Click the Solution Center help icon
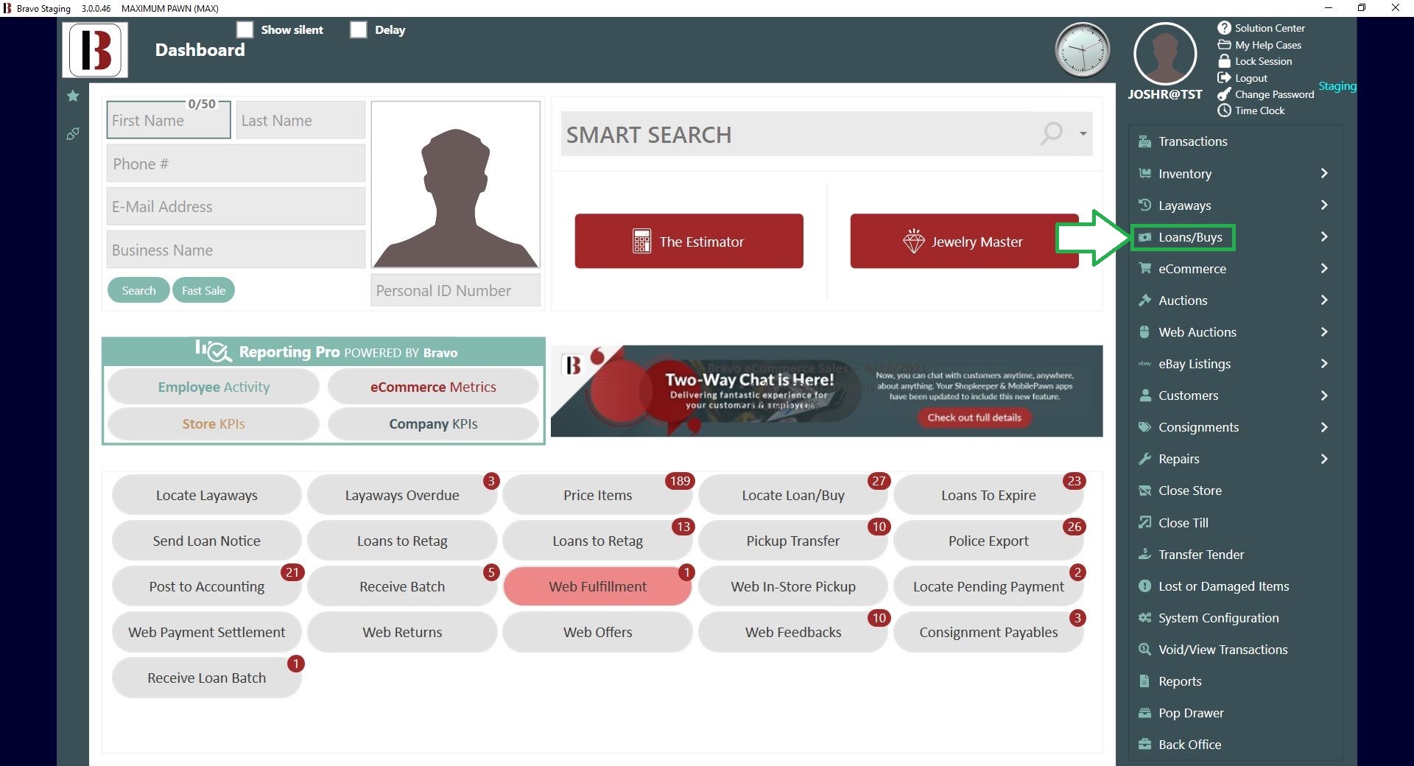The image size is (1414, 766). click(x=1224, y=28)
